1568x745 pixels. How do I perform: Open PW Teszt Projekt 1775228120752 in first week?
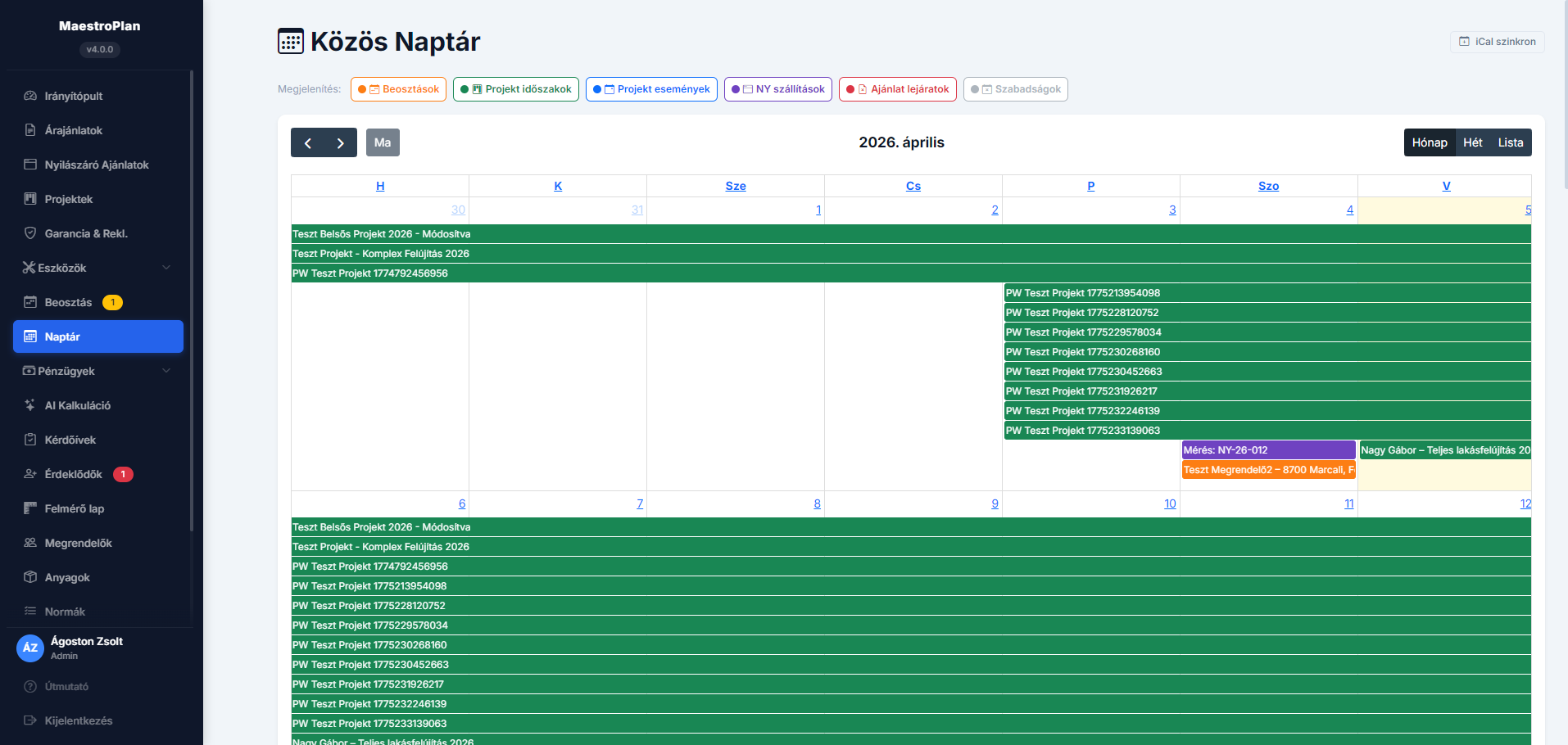[x=1267, y=313]
